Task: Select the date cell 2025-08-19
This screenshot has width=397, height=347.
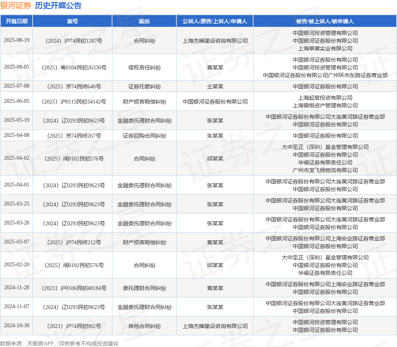Action: (x=17, y=40)
